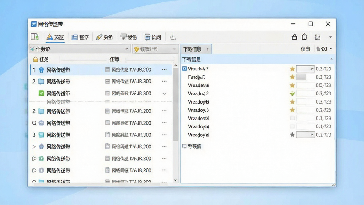Open the pin 00 dropdown

(x=324, y=49)
